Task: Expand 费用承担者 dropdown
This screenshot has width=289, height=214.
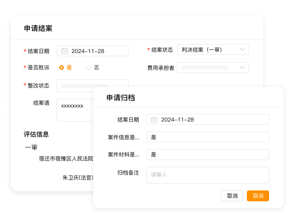Action: 213,68
